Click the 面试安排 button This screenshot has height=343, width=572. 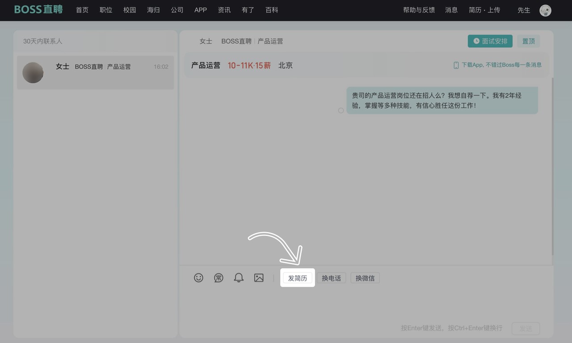point(490,41)
